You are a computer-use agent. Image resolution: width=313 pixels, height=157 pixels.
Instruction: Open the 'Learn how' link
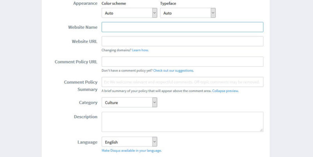[140, 50]
